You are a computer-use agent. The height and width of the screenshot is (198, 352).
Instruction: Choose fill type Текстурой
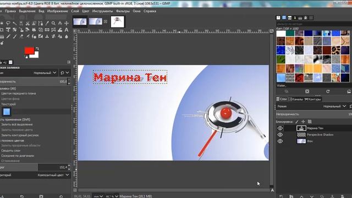[8, 104]
